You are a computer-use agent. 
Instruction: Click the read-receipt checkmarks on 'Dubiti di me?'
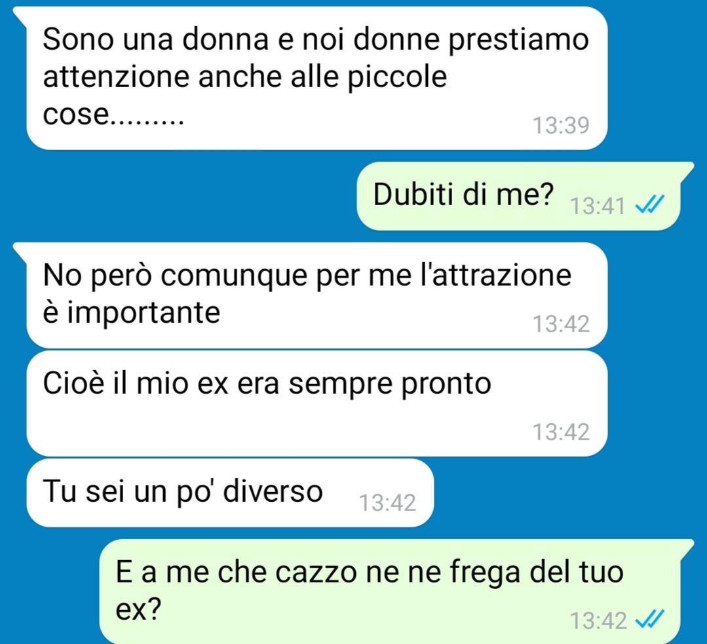pos(649,205)
